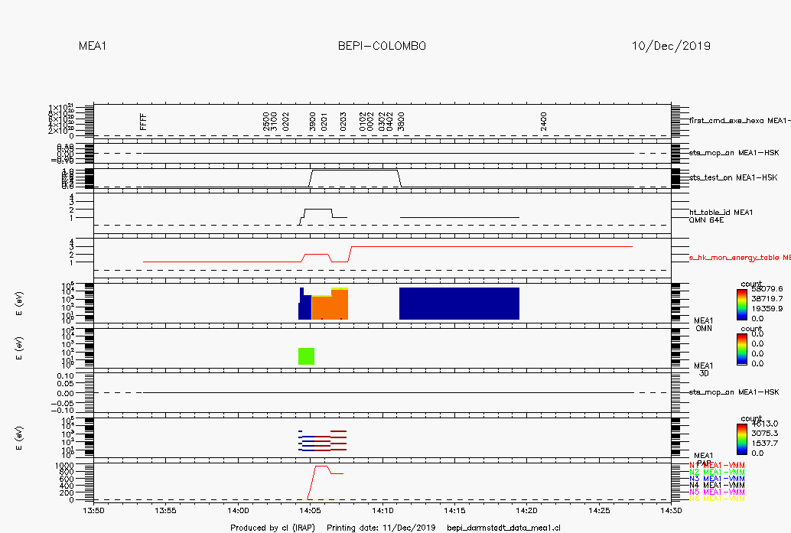The height and width of the screenshot is (533, 791).
Task: Click the 14:10 time axis tick label
Action: coord(382,510)
